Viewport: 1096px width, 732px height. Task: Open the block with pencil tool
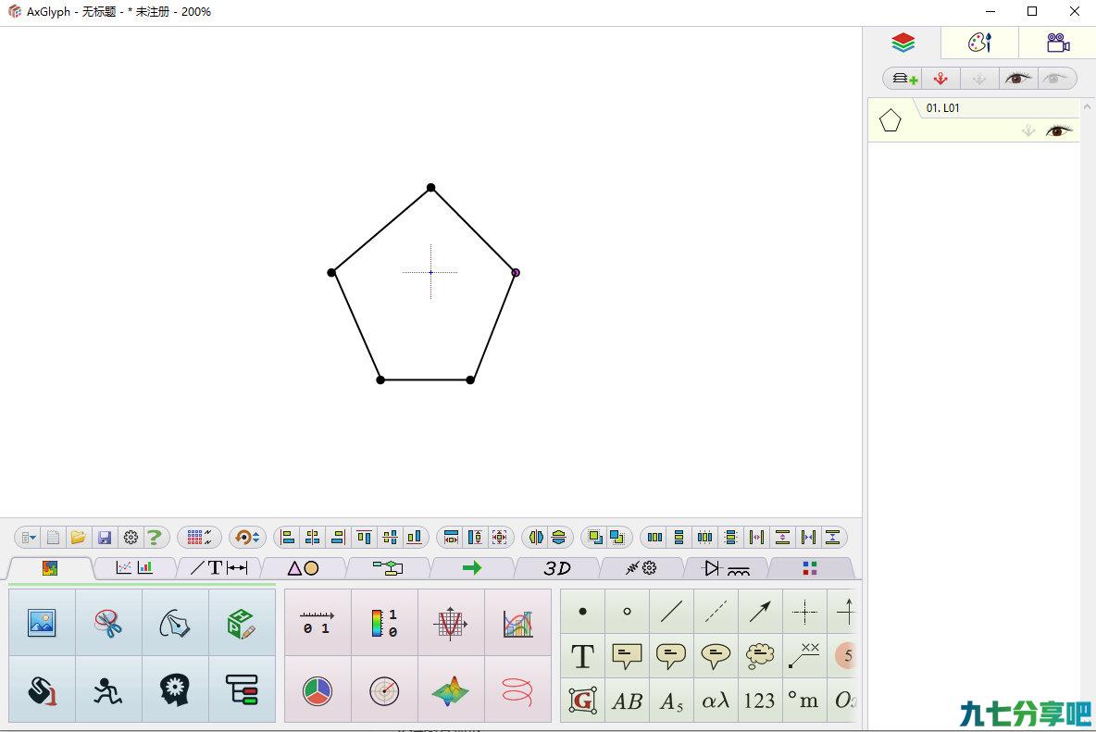pyautogui.click(x=242, y=622)
